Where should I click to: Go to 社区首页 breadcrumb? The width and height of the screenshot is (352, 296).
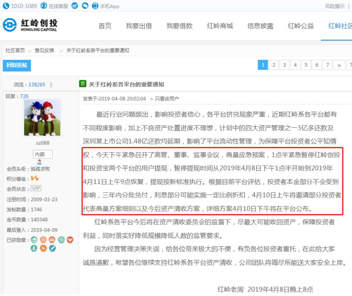15,50
